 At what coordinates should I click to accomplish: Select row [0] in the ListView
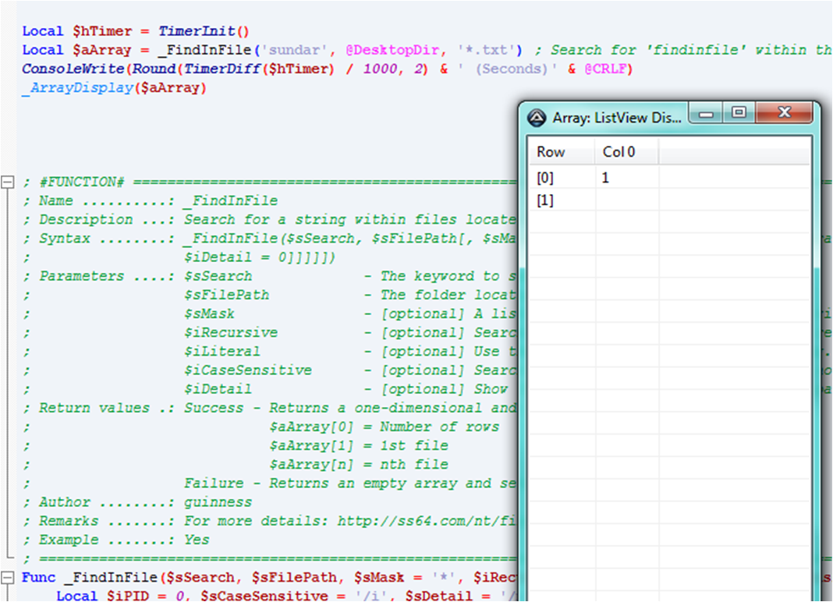click(669, 178)
